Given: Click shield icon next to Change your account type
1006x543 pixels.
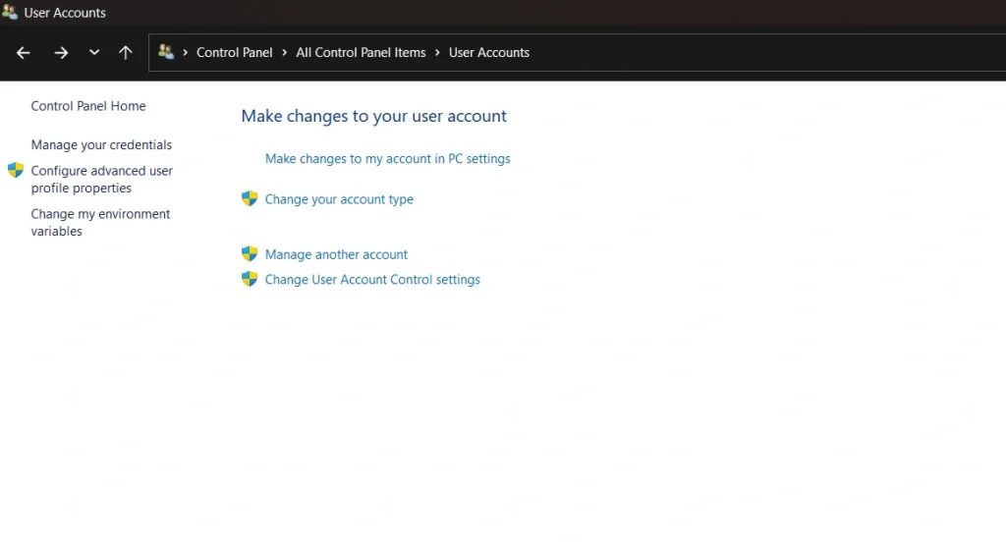Looking at the screenshot, I should pos(250,198).
